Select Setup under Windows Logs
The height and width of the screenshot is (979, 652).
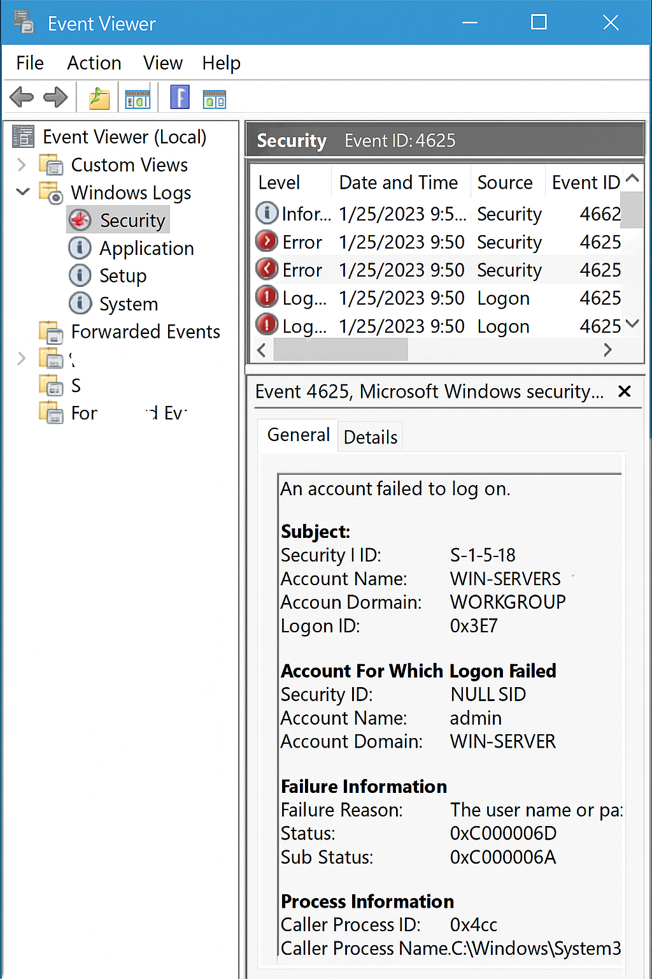tap(123, 276)
